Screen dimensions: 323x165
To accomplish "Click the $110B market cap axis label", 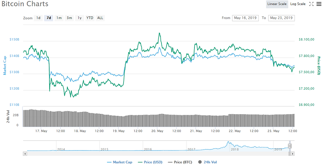I will [14, 105].
